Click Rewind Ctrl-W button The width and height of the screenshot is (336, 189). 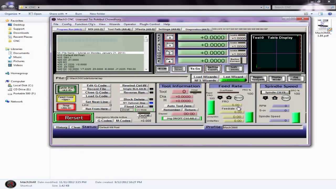click(x=134, y=86)
